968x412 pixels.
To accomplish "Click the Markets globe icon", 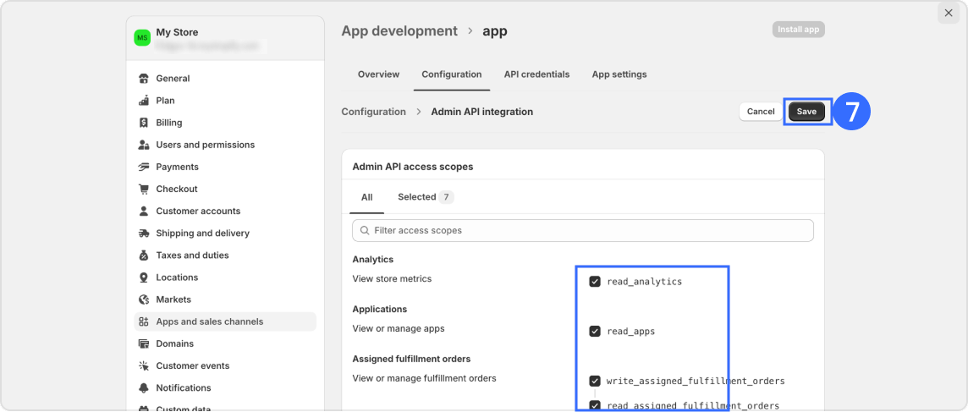I will click(x=144, y=299).
